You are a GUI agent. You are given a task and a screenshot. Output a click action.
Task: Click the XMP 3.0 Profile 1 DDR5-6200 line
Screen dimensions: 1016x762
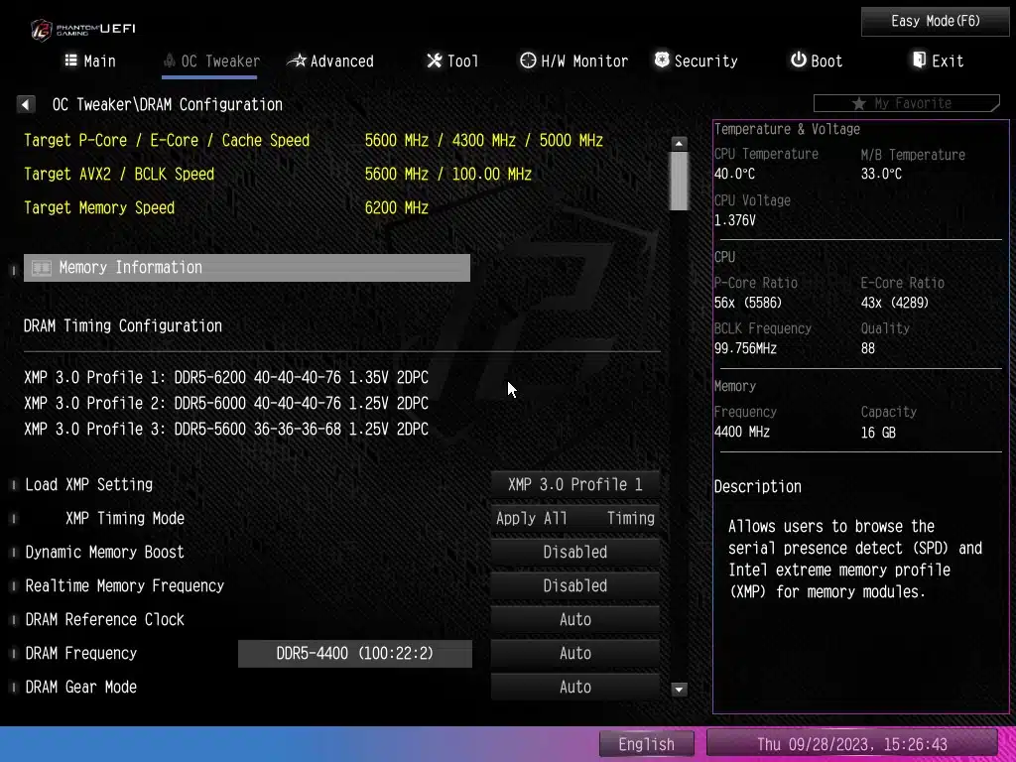coord(226,378)
